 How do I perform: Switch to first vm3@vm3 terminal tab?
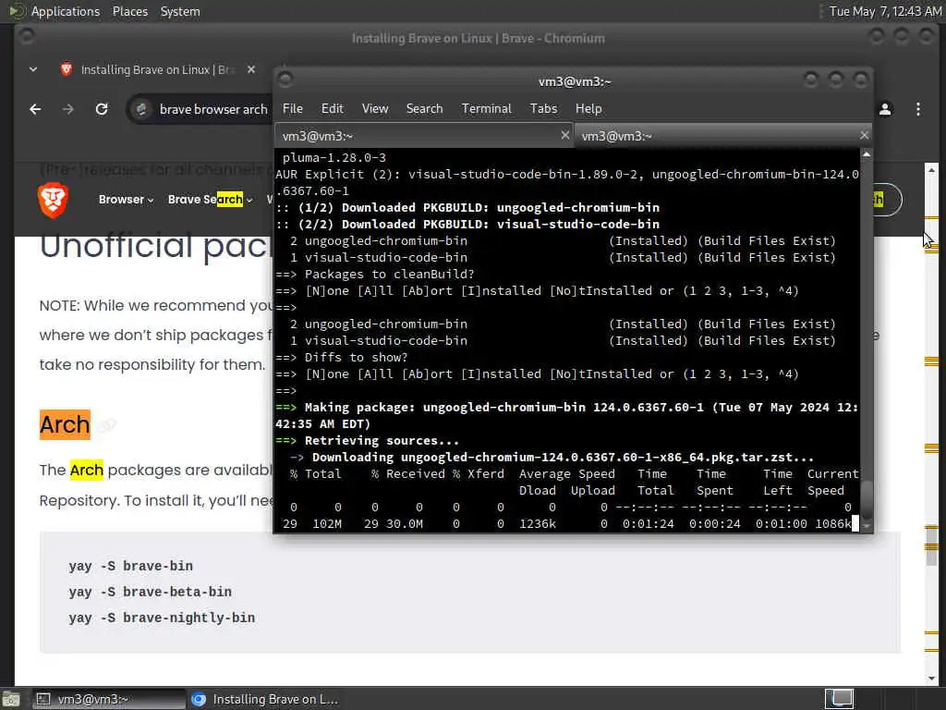423,136
